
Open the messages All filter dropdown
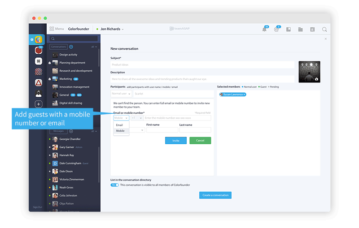94,131
